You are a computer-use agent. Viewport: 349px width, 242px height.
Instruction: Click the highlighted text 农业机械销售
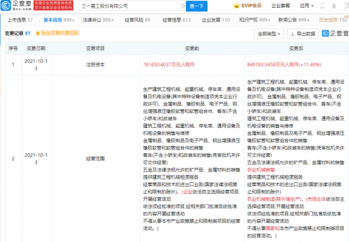point(261,170)
